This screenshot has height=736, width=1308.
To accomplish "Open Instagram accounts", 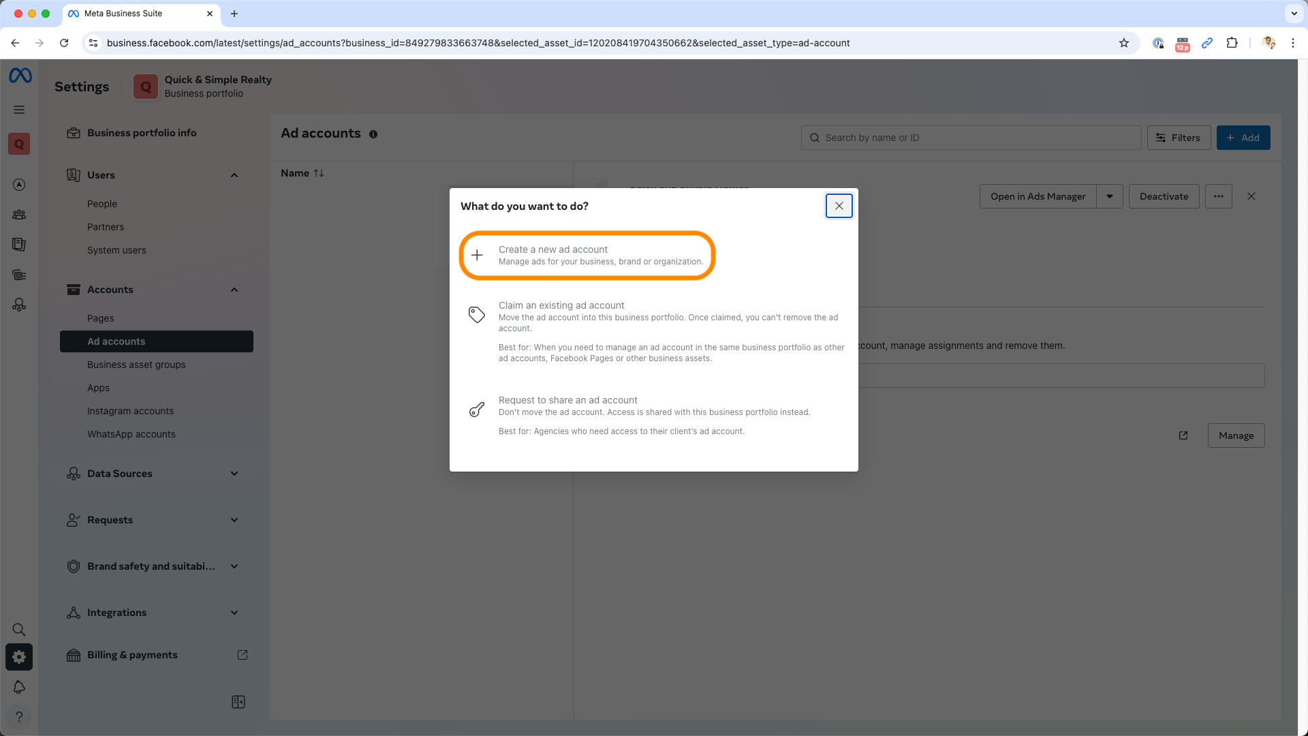I will point(130,411).
